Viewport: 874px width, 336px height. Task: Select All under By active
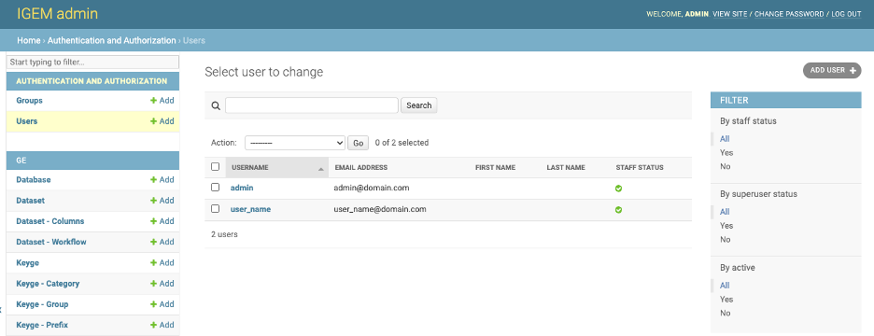[x=725, y=286]
